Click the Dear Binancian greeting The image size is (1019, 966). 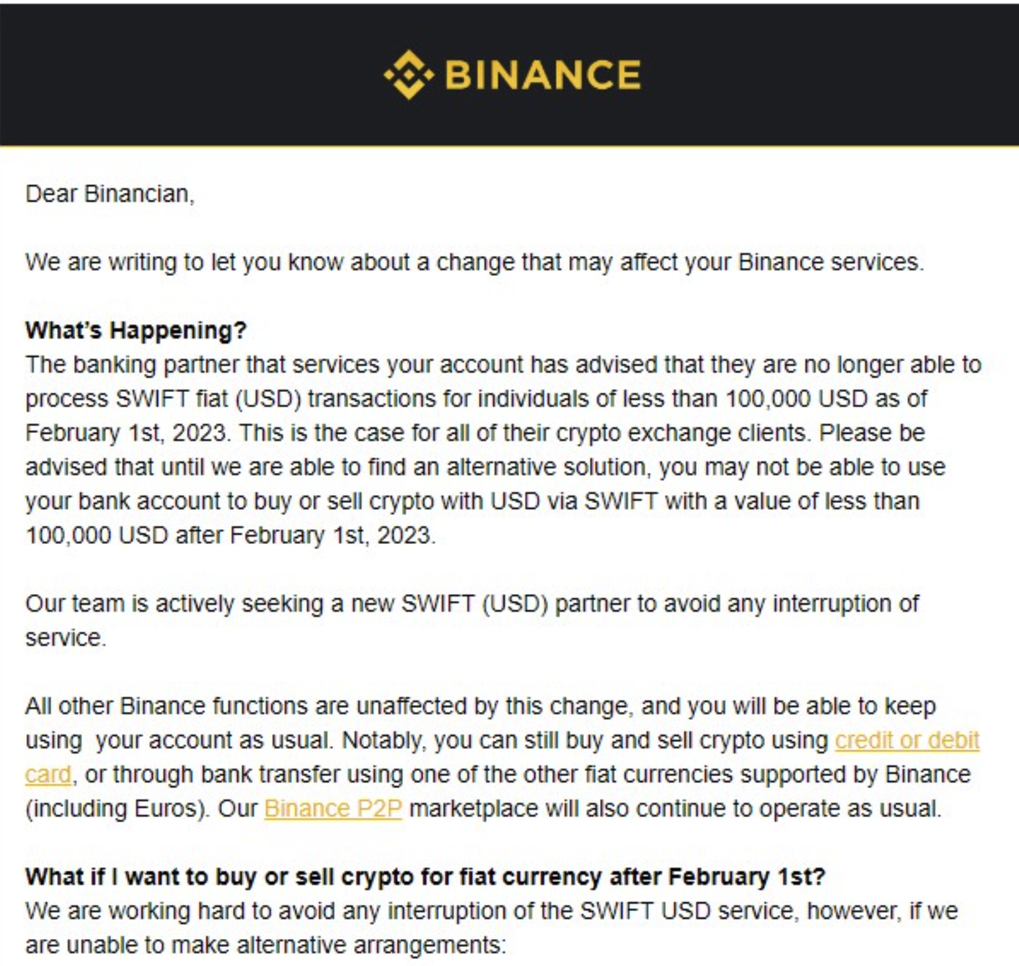(x=109, y=194)
